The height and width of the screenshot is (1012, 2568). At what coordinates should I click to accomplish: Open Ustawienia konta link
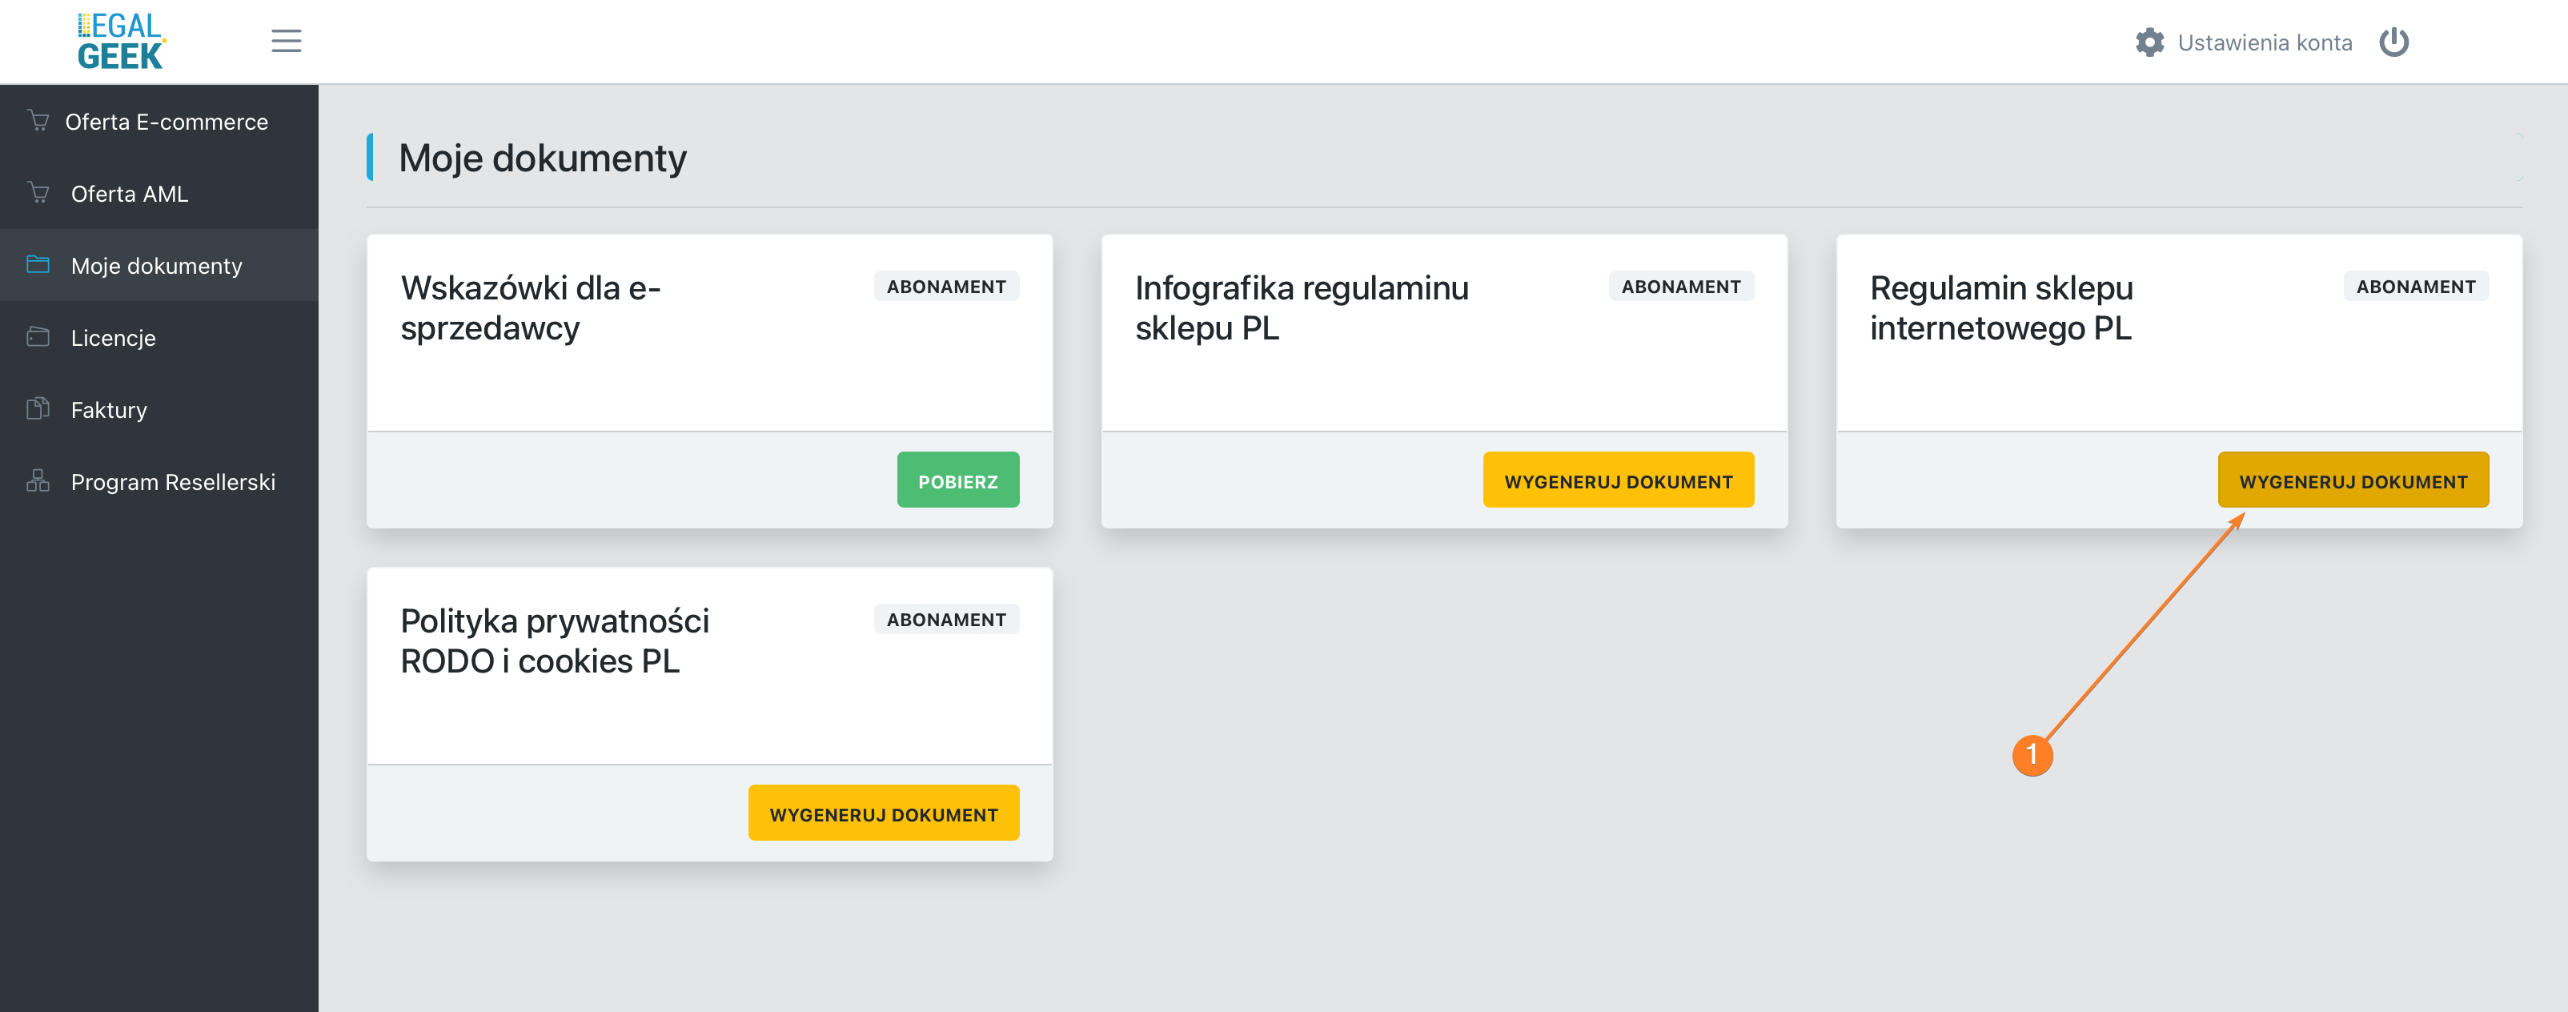2264,43
